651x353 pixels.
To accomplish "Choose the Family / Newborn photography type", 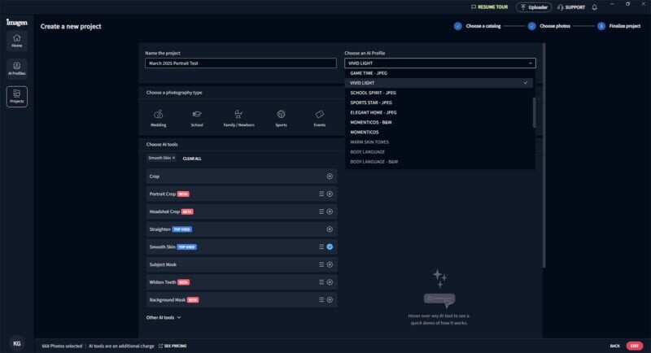I will [238, 118].
